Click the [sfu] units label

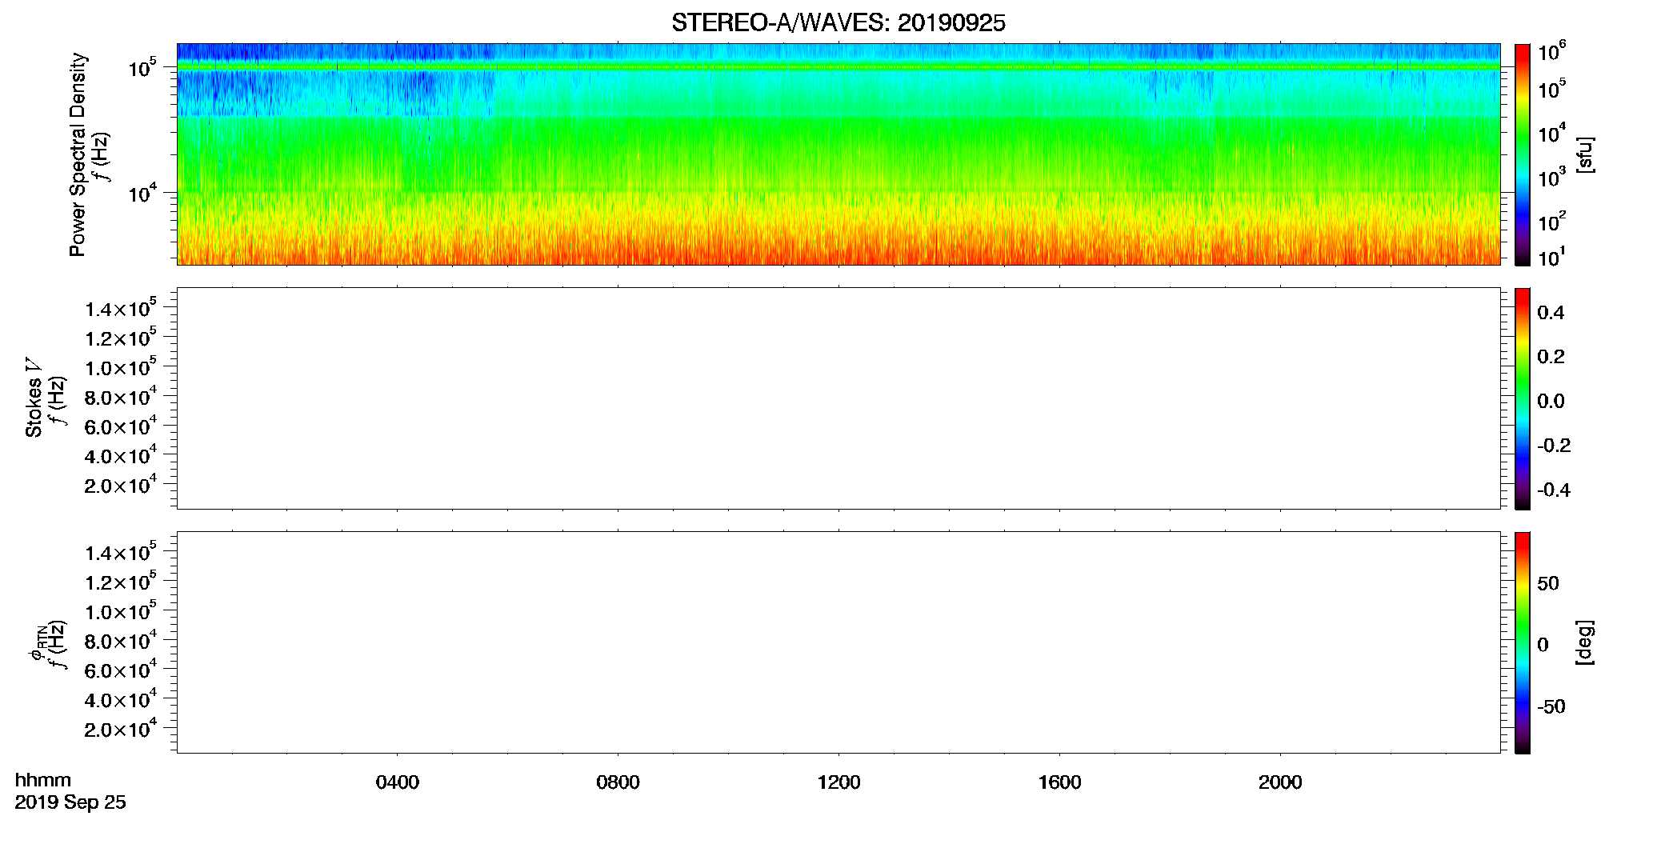tap(1585, 154)
